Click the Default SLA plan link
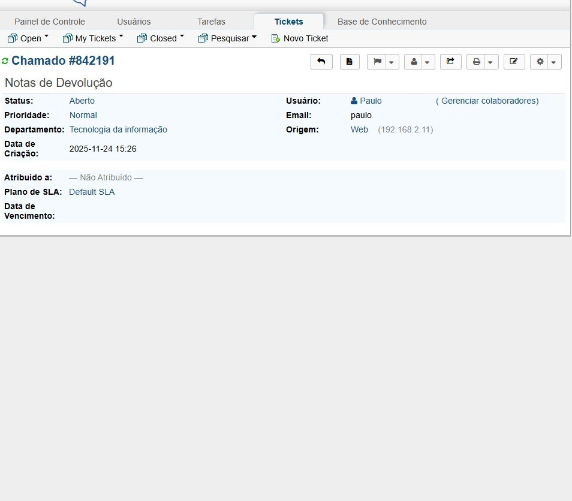This screenshot has width=572, height=501. coord(92,192)
